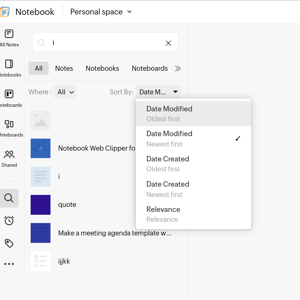Go to Noteboards in sidebar
The width and height of the screenshot is (300, 300).
[9, 98]
